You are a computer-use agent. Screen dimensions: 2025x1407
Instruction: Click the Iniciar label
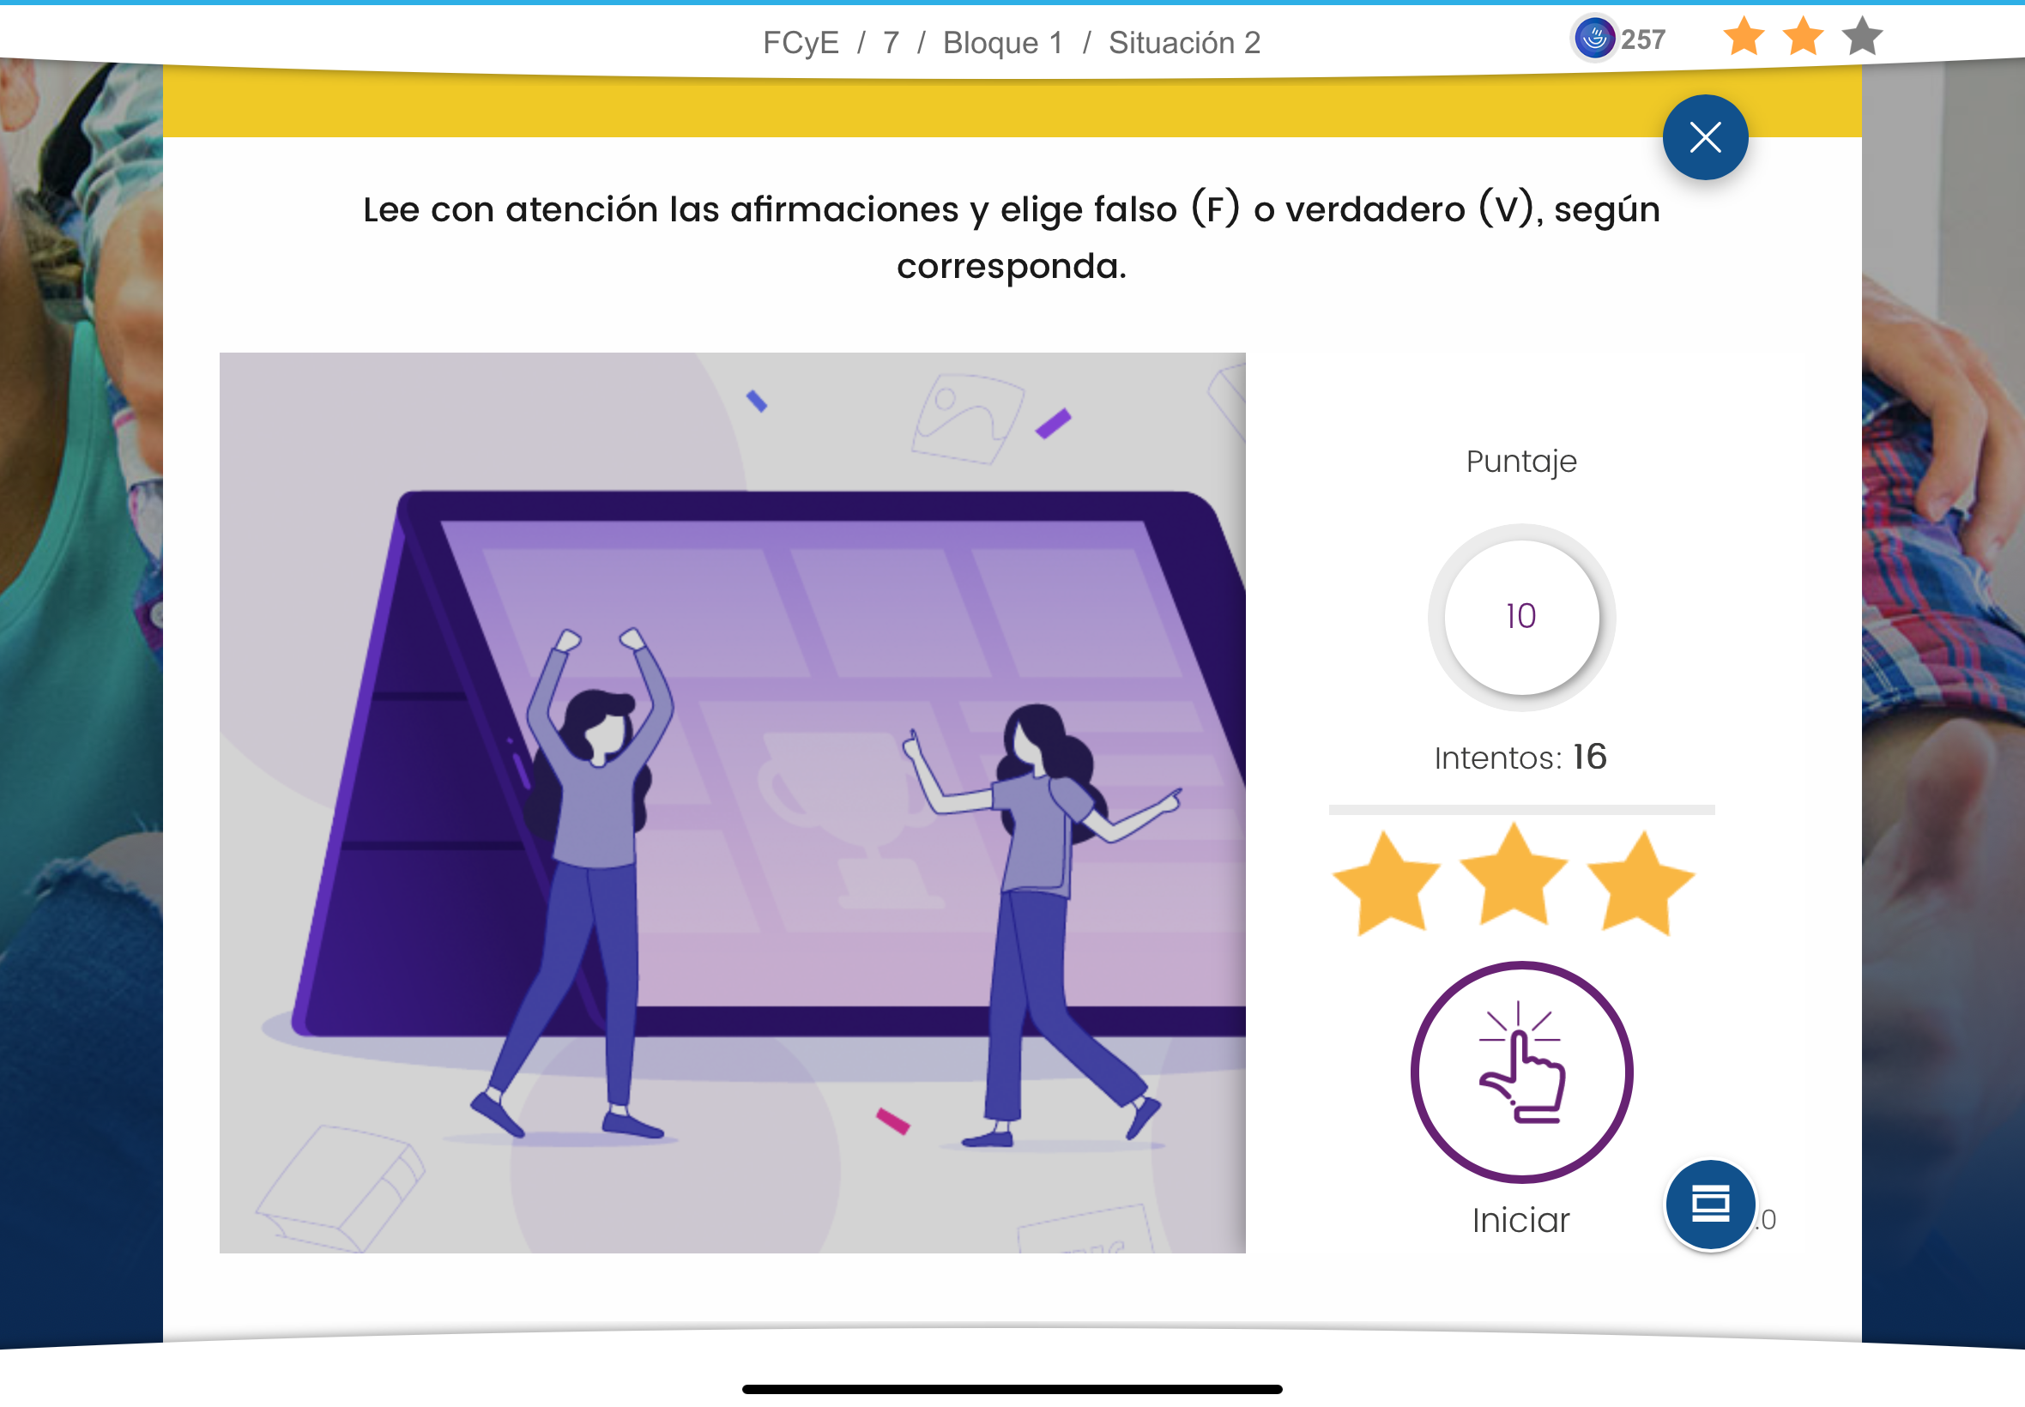point(1520,1220)
